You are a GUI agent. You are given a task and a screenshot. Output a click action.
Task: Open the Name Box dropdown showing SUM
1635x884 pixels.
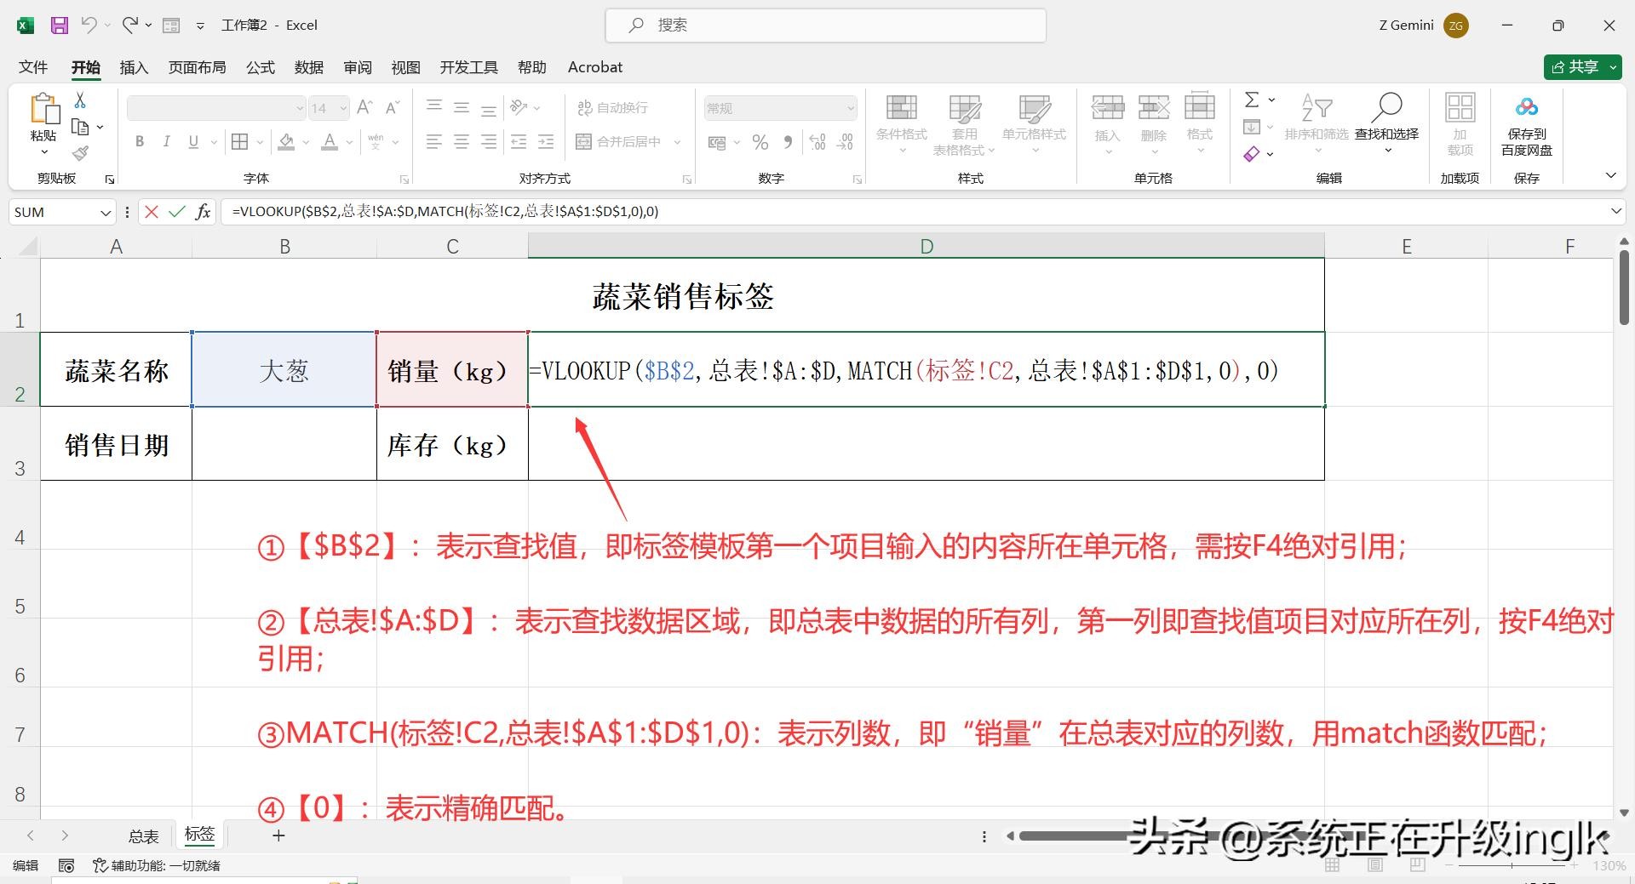click(106, 213)
